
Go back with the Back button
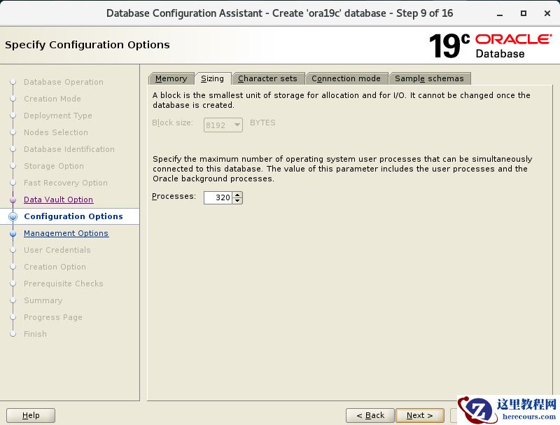pos(370,415)
